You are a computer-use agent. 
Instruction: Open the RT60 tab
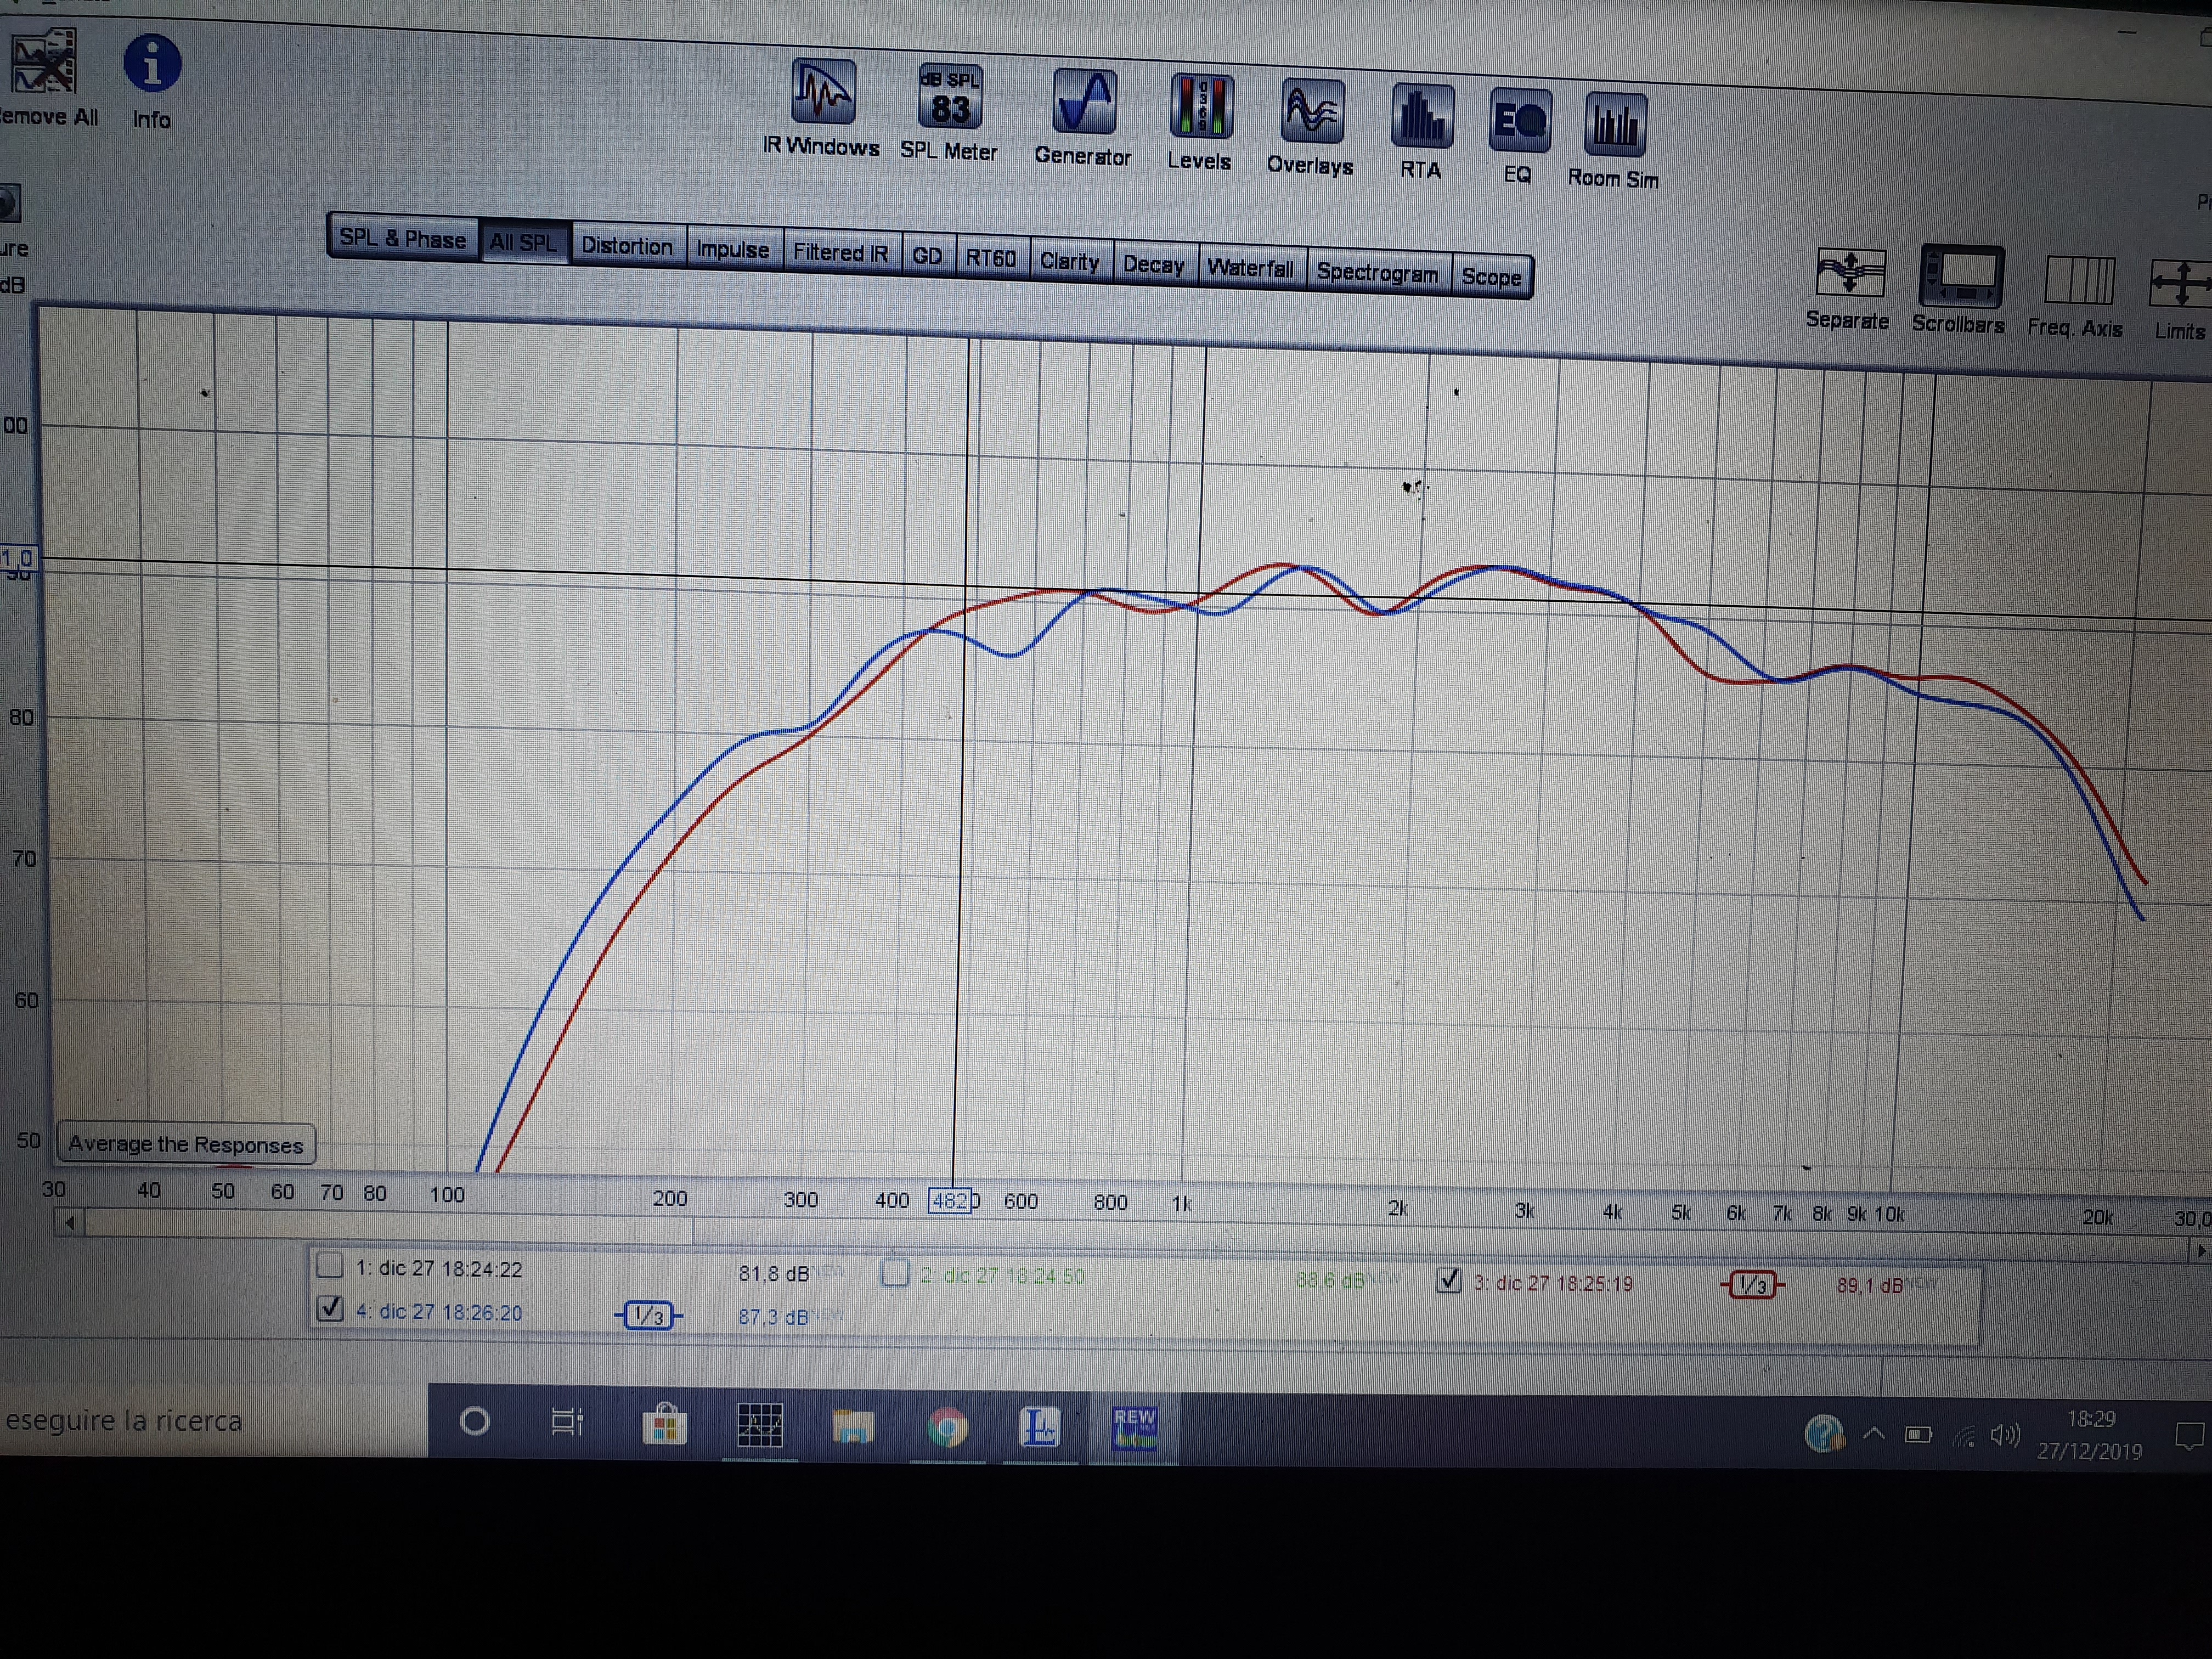pyautogui.click(x=991, y=258)
